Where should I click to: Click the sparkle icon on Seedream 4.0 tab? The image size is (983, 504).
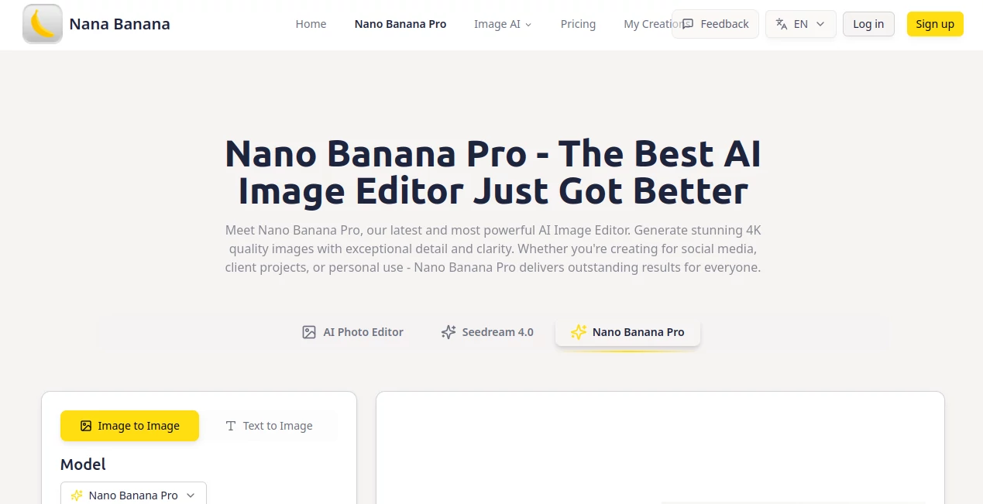coord(448,331)
